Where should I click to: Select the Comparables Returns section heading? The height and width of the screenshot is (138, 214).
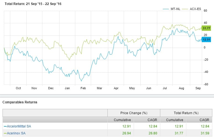point(20,102)
